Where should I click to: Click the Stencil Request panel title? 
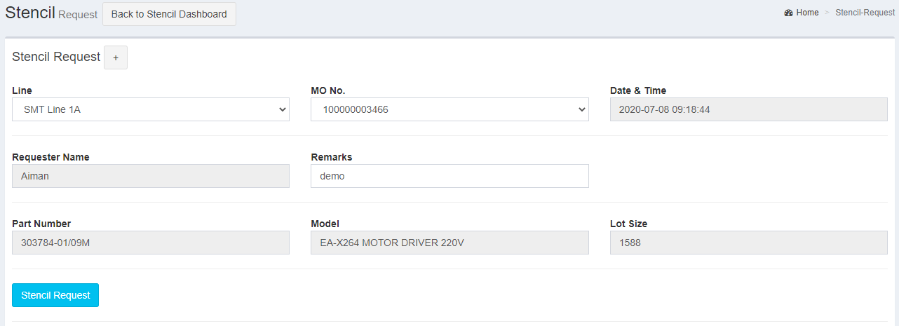(56, 57)
